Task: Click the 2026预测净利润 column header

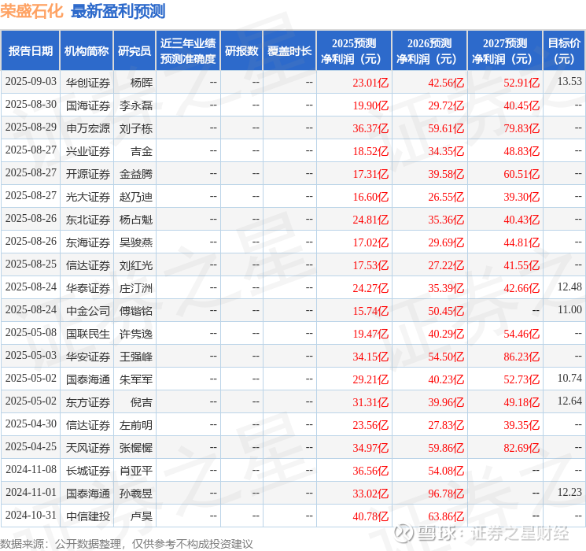Action: (x=429, y=51)
